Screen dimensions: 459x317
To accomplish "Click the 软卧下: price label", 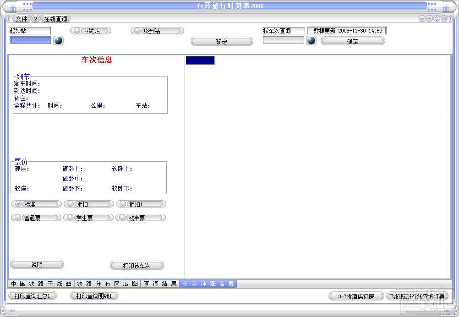I will pos(122,188).
